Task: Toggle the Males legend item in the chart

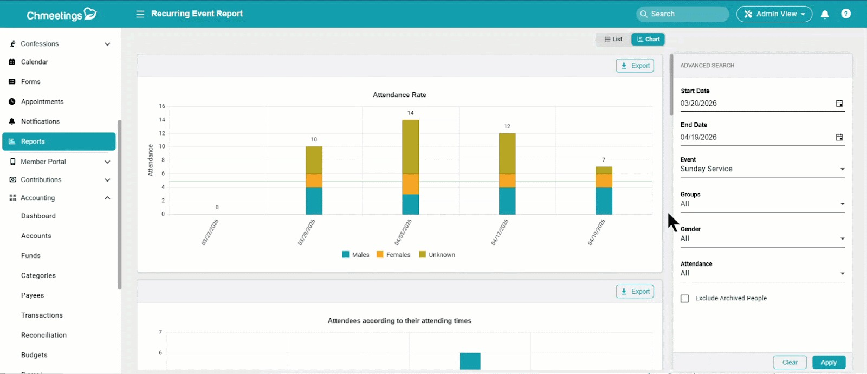Action: [355, 255]
